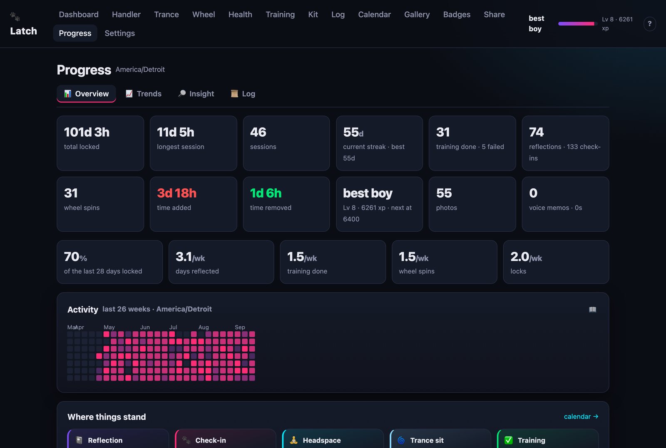Image resolution: width=666 pixels, height=448 pixels.
Task: Click the 1.5/wk wheel spins card
Action: (445, 262)
